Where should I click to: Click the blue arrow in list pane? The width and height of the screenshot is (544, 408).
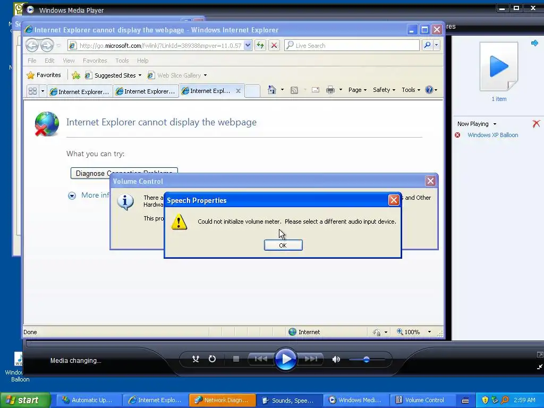pyautogui.click(x=534, y=43)
